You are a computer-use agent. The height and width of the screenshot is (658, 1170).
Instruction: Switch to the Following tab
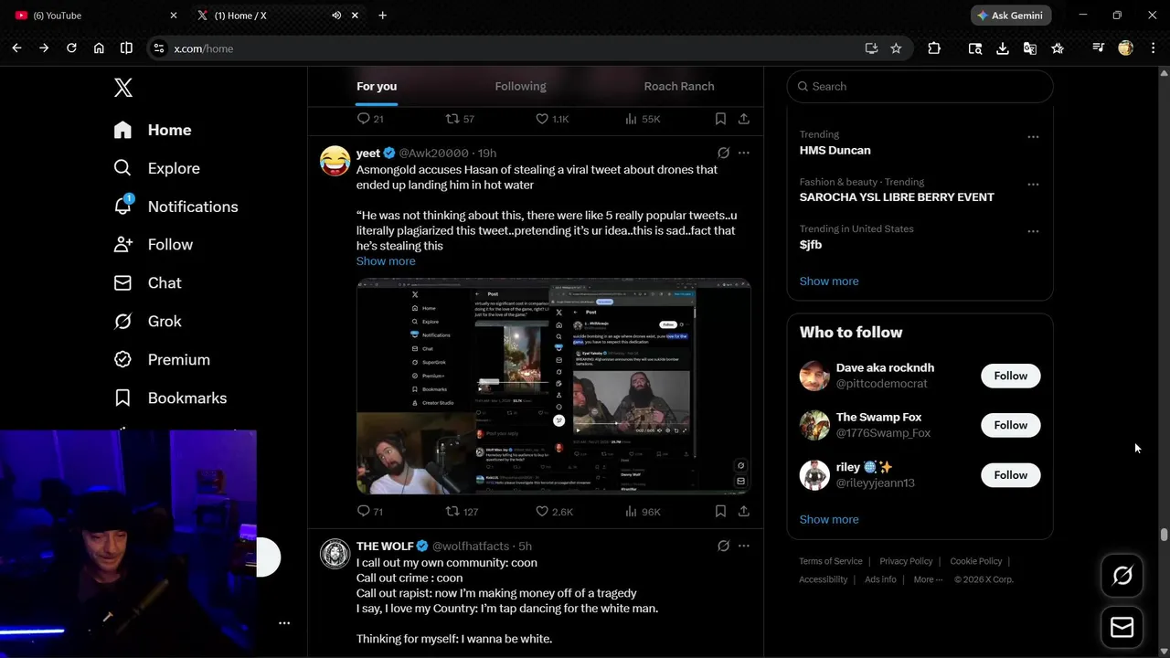click(x=520, y=86)
